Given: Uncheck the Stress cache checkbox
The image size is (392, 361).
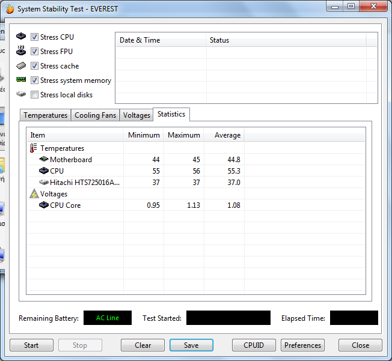Looking at the screenshot, I should tap(34, 66).
